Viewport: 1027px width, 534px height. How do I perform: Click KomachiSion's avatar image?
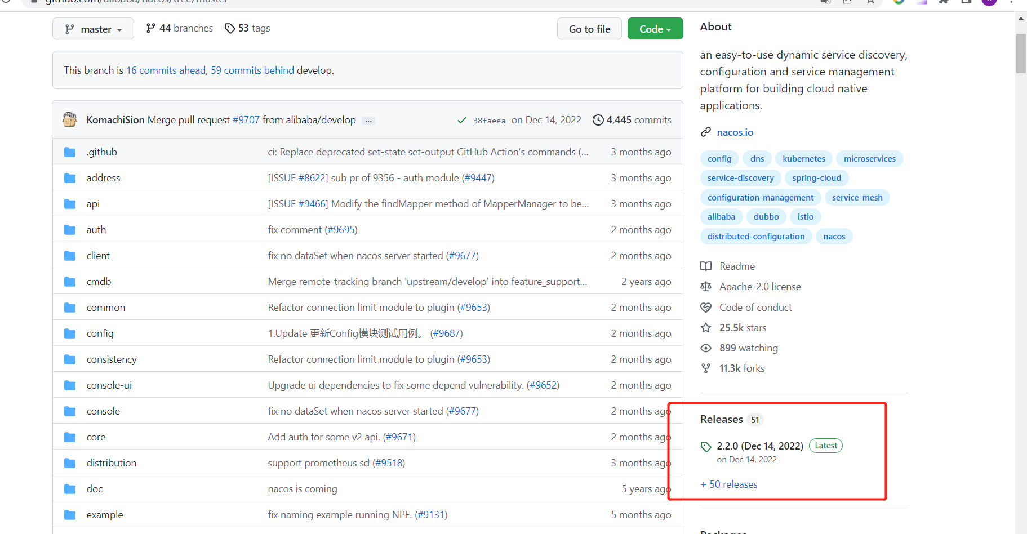(x=70, y=119)
